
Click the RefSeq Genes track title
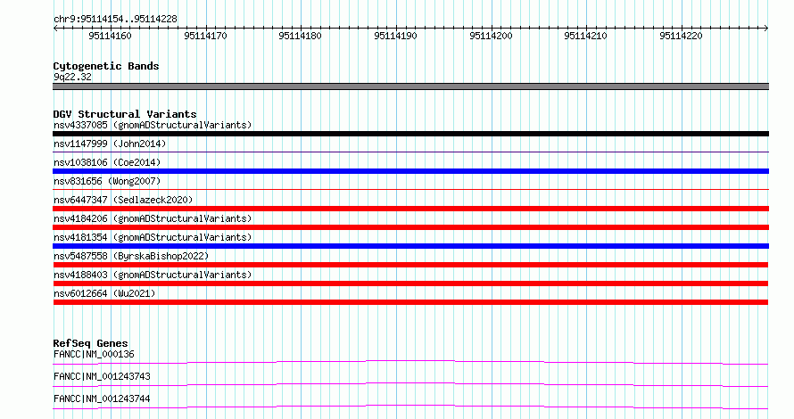coord(90,343)
